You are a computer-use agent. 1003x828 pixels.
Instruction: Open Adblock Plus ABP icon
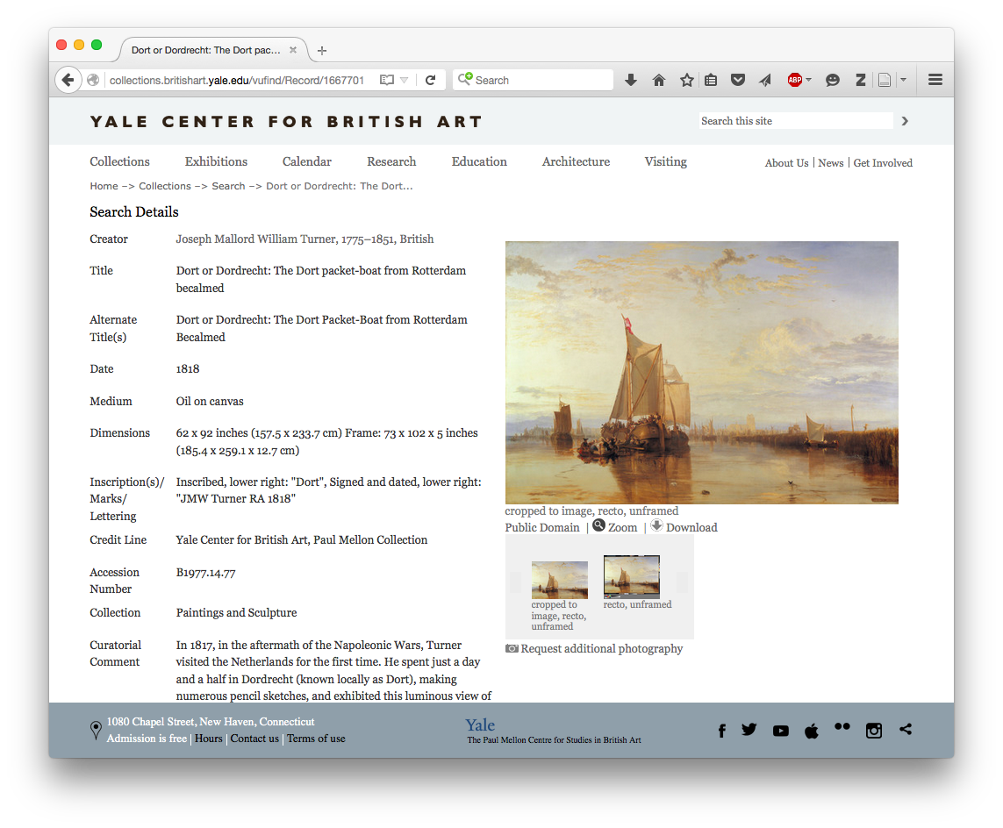point(794,80)
